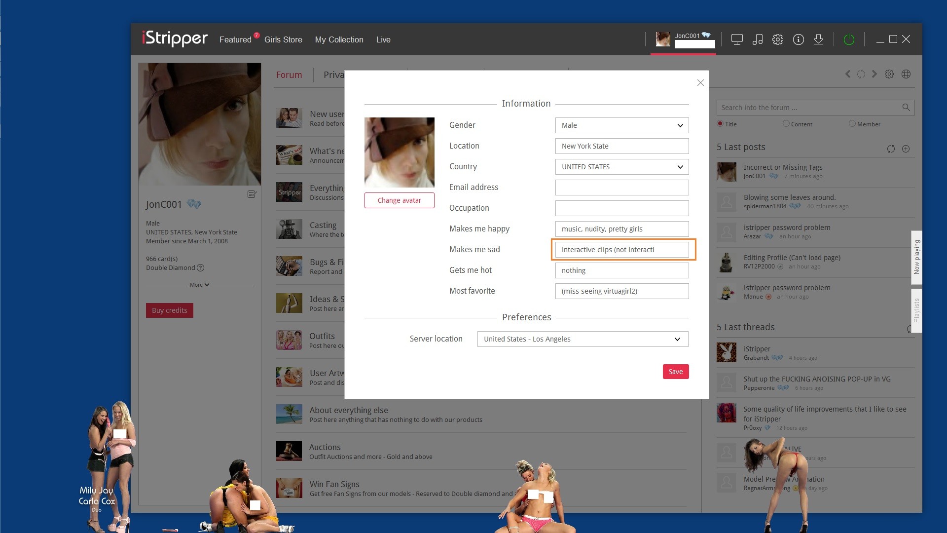Screen dimensions: 947x533
Task: Open settings gear in top toolbar
Action: [x=778, y=39]
